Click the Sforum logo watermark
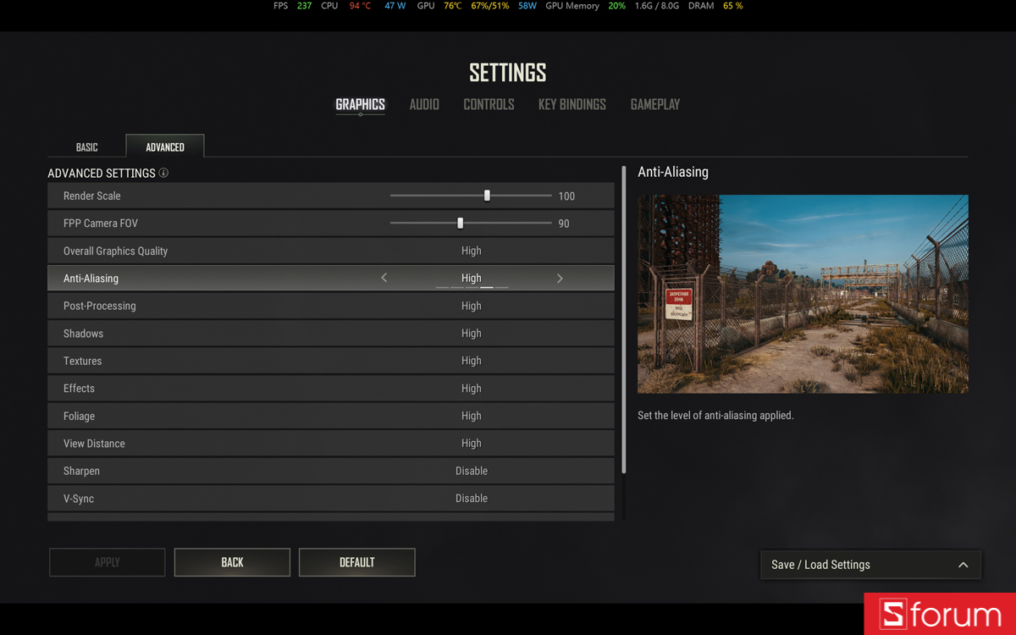This screenshot has height=635, width=1016. point(940,614)
